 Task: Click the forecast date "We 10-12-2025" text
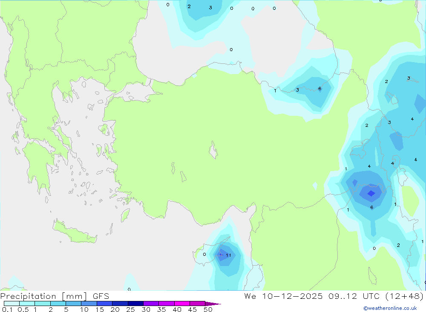283,296
